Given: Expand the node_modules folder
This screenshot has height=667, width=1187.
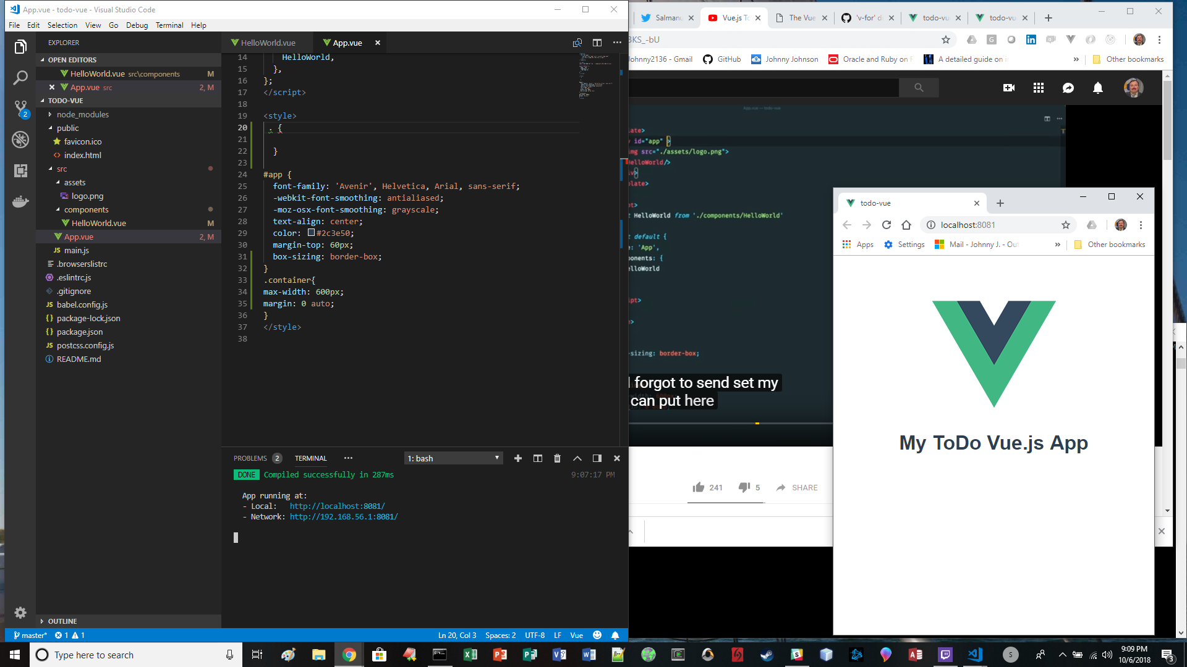Looking at the screenshot, I should 82,114.
